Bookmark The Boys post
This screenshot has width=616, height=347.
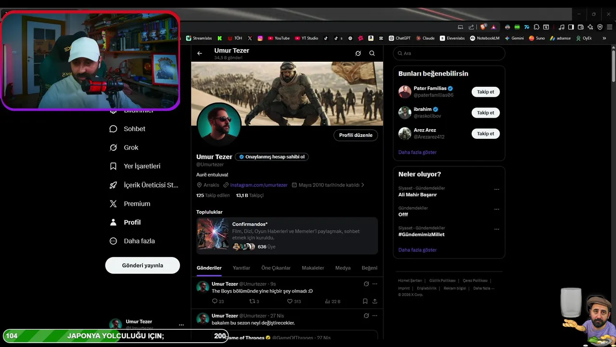pos(365,301)
